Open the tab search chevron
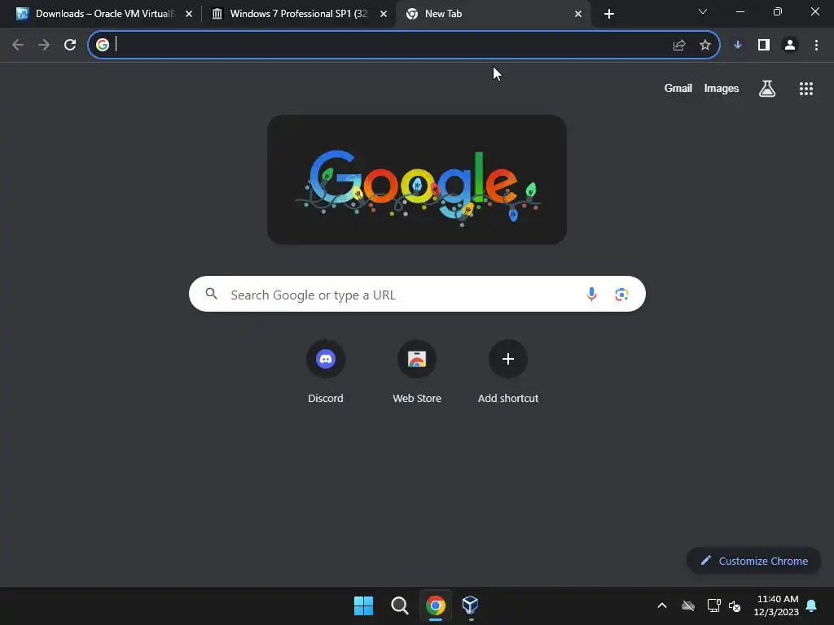This screenshot has height=625, width=834. [703, 11]
